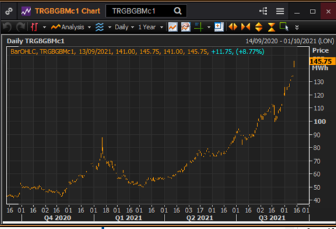This screenshot has width=336, height=229.
Task: Click the chain link icon in title bar
Action: point(9,11)
